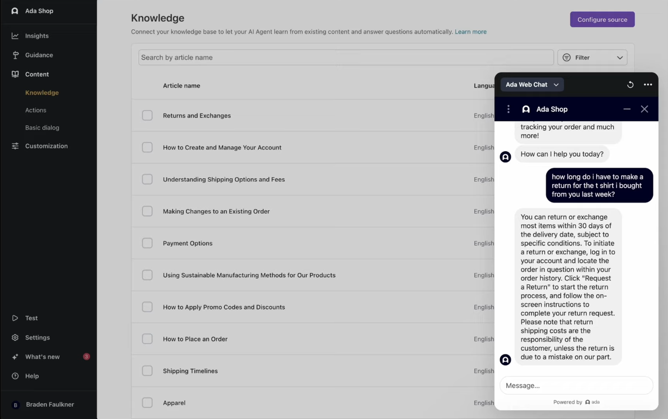The height and width of the screenshot is (419, 668).
Task: Check Using Sustainable Manufacturing Methods checkbox
Action: coord(147,275)
